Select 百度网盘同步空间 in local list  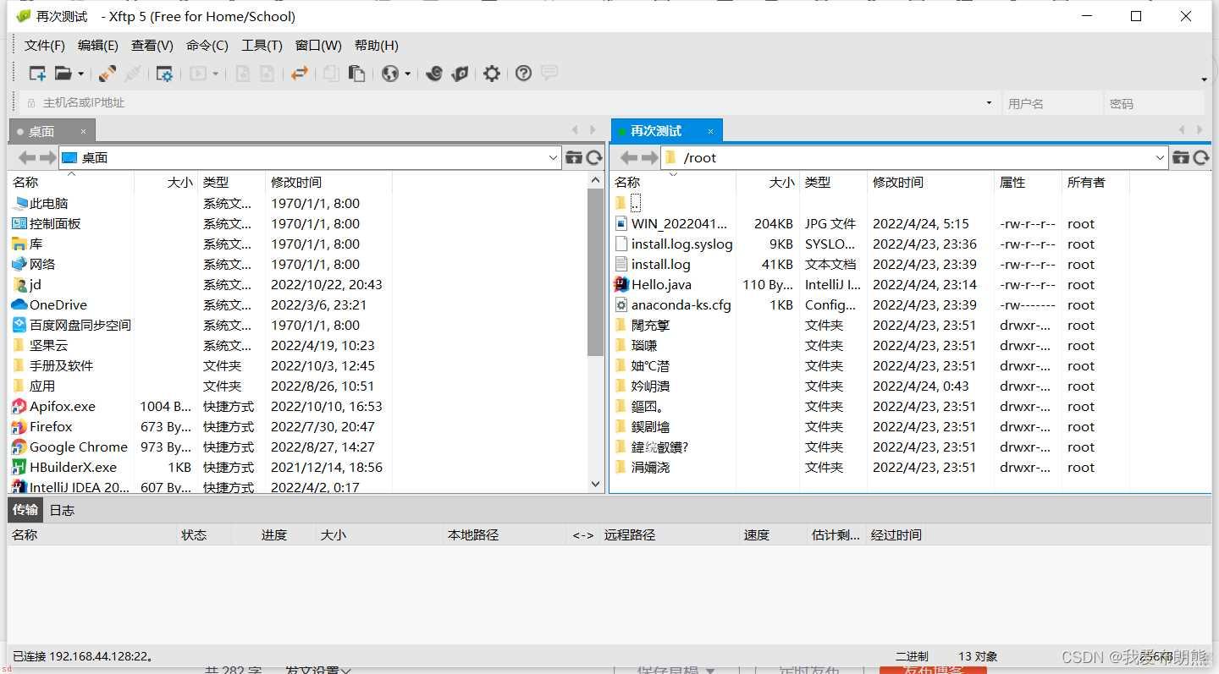pyautogui.click(x=80, y=326)
